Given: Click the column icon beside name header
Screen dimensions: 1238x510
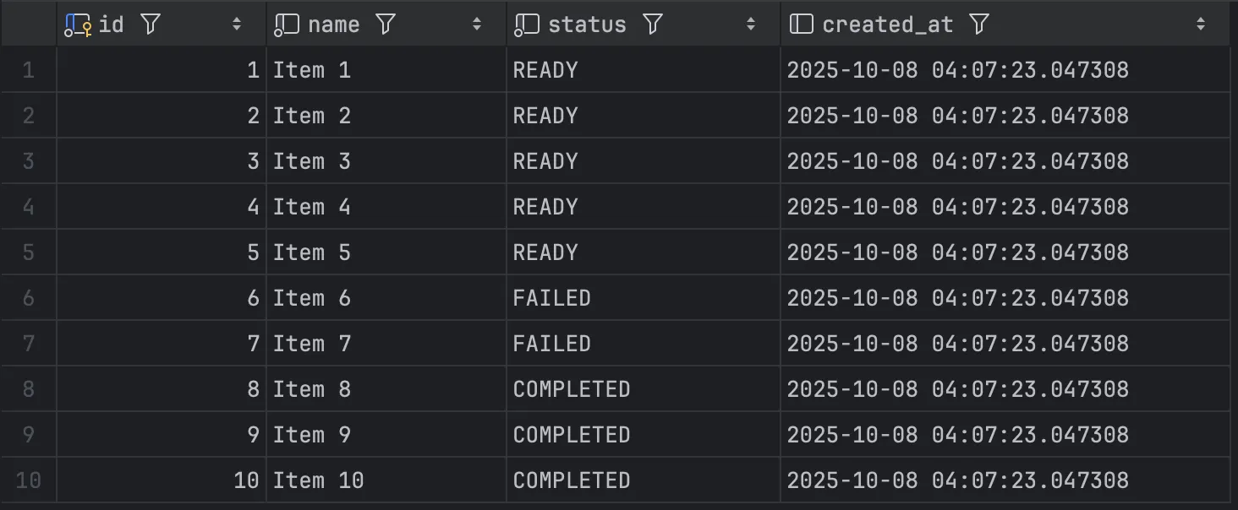Looking at the screenshot, I should (x=288, y=24).
